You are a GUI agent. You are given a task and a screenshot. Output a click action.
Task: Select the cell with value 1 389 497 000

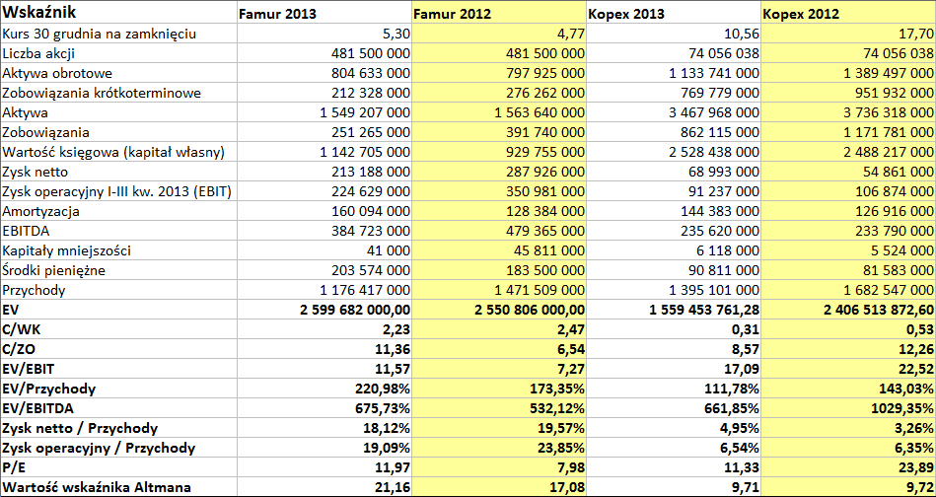[849, 73]
